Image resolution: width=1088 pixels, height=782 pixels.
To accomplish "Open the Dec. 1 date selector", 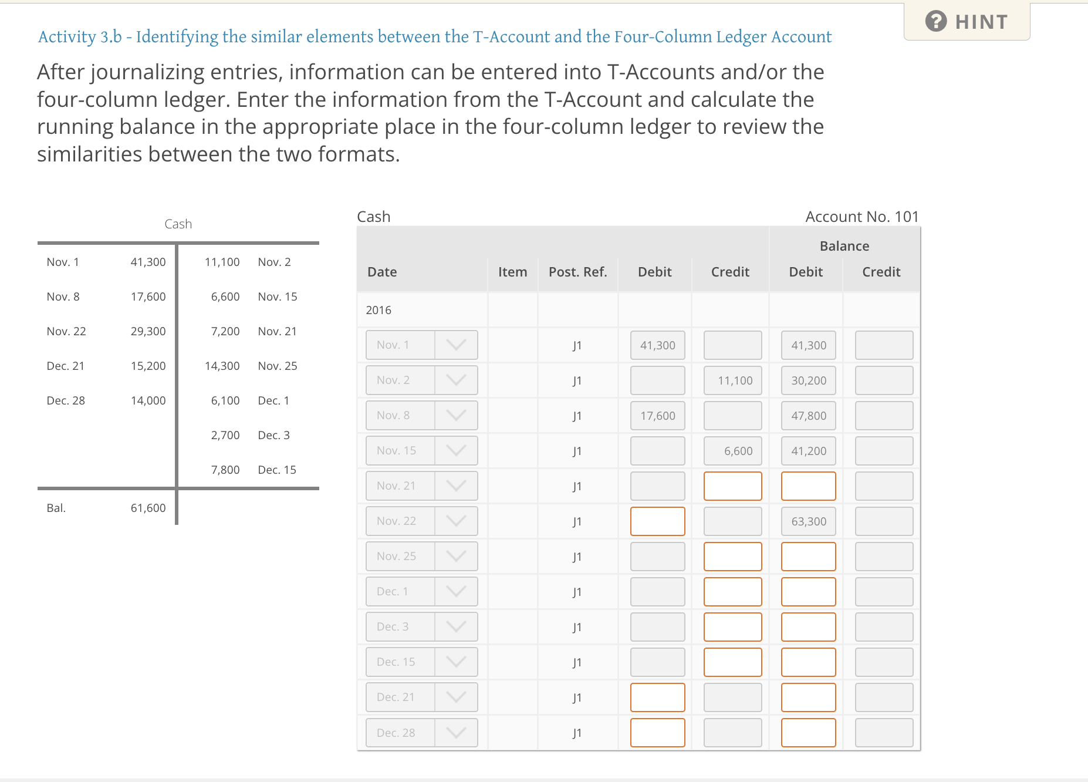I will pos(457,591).
